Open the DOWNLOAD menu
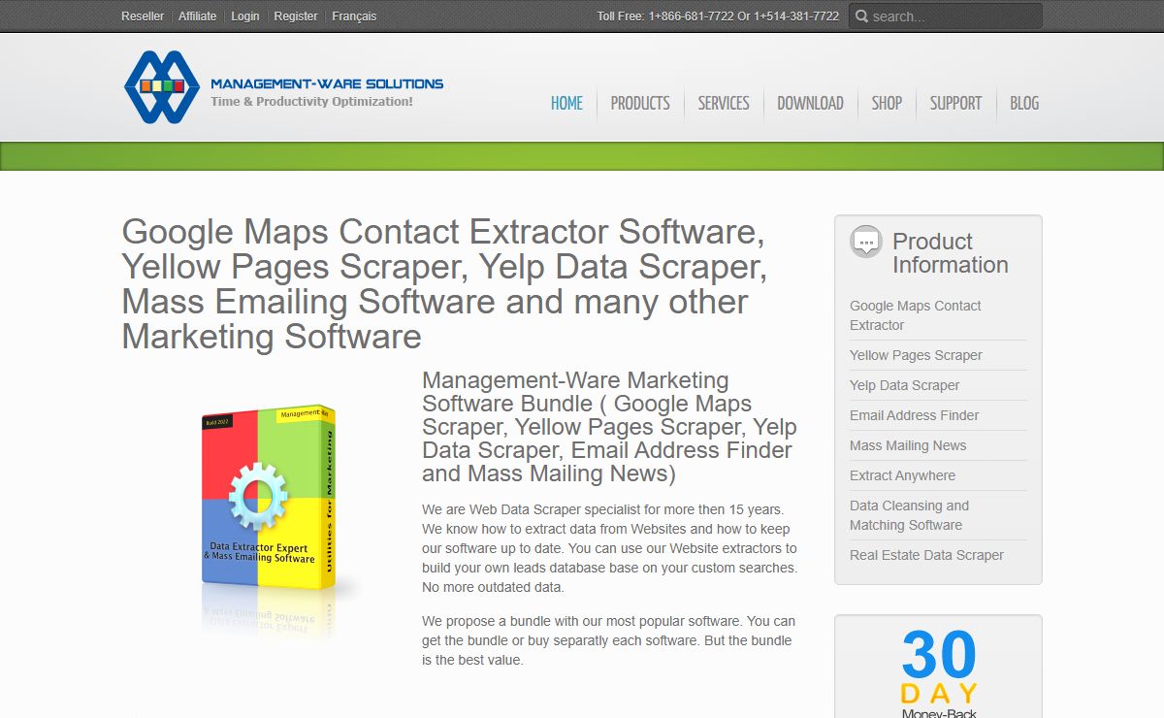This screenshot has height=718, width=1164. point(810,103)
